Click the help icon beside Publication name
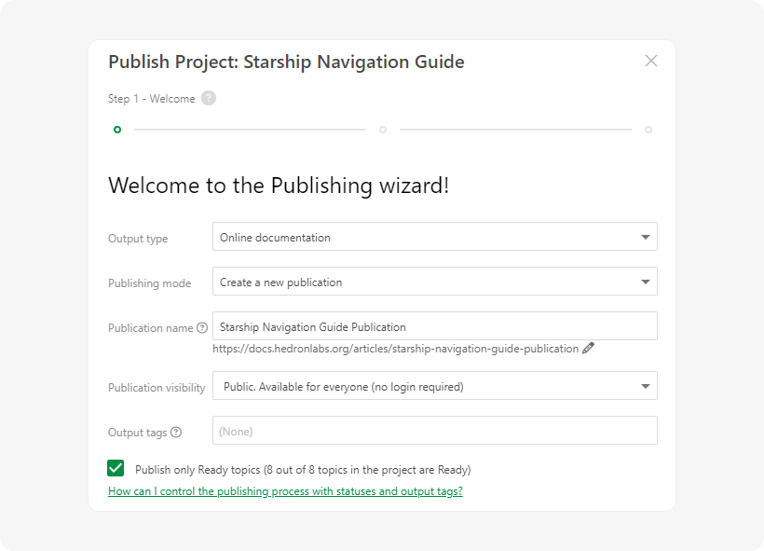764x551 pixels. [x=203, y=327]
